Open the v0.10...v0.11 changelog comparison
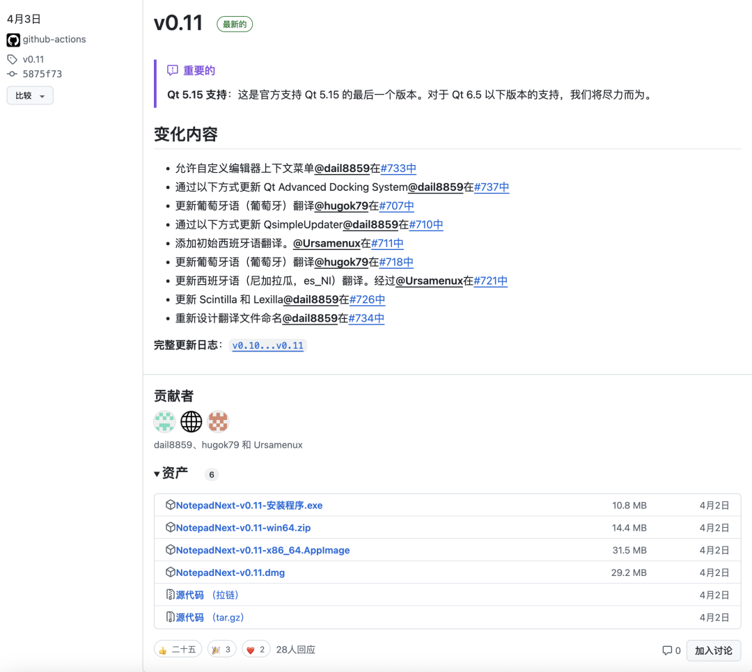752x672 pixels. pyautogui.click(x=267, y=345)
